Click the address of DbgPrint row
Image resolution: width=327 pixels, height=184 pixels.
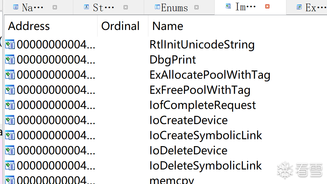click(56, 60)
